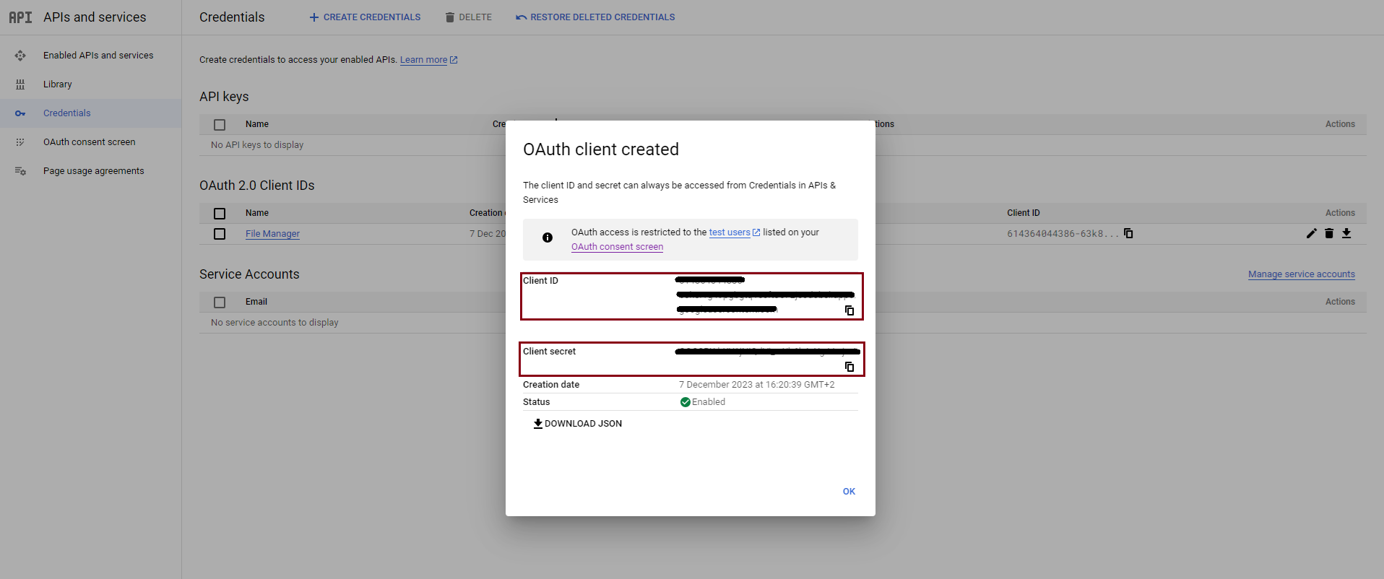Toggle the Service Accounts Email header checkbox

220,302
